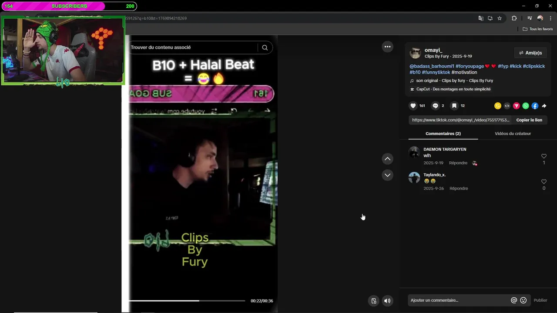Open the three-dots video options menu
This screenshot has height=313, width=557.
click(x=387, y=47)
